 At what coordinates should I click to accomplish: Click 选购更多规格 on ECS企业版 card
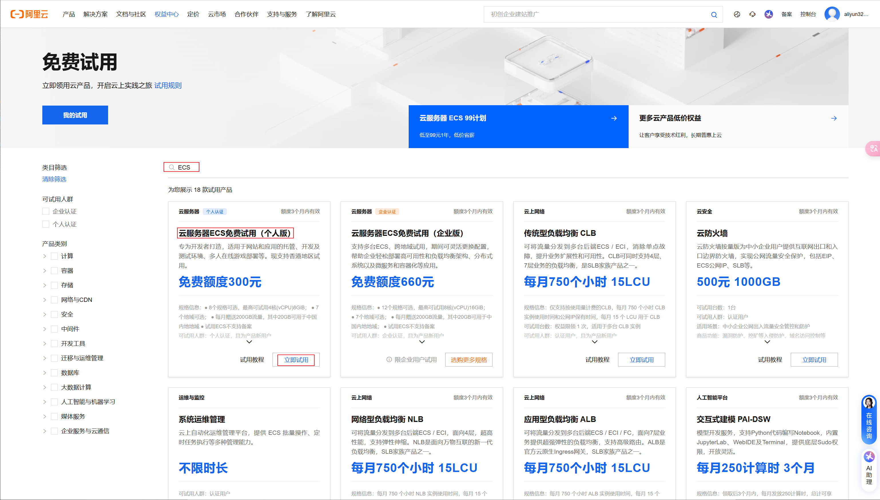click(x=468, y=360)
